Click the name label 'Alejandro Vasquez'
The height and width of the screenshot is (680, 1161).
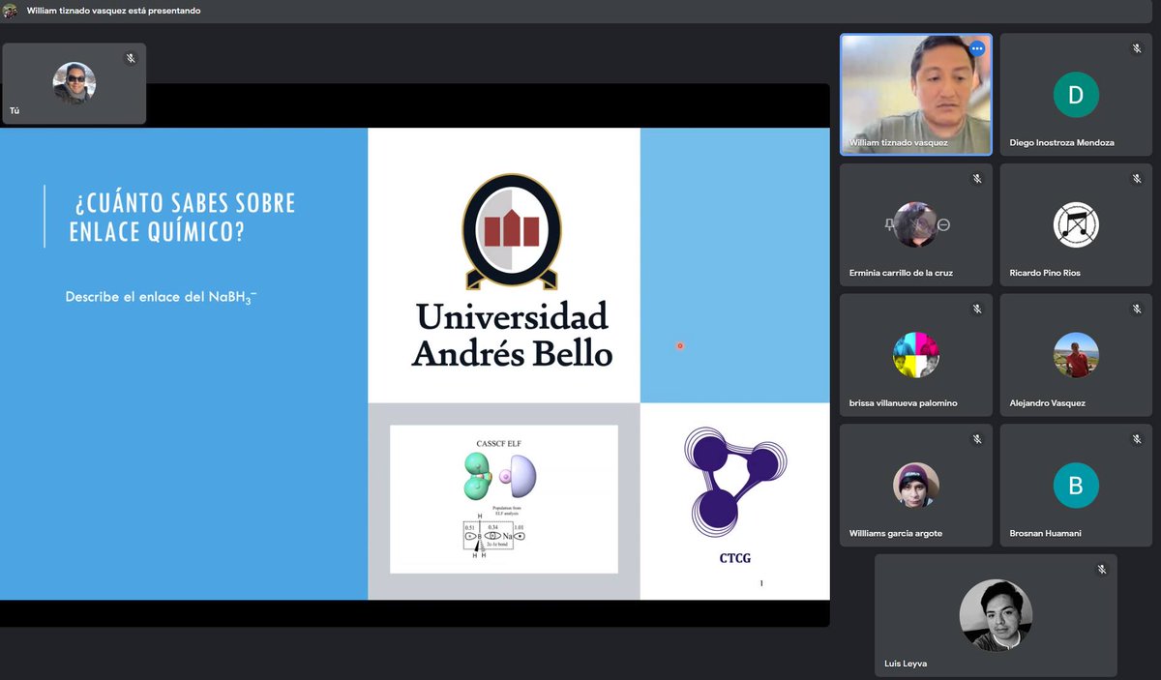(x=1047, y=403)
